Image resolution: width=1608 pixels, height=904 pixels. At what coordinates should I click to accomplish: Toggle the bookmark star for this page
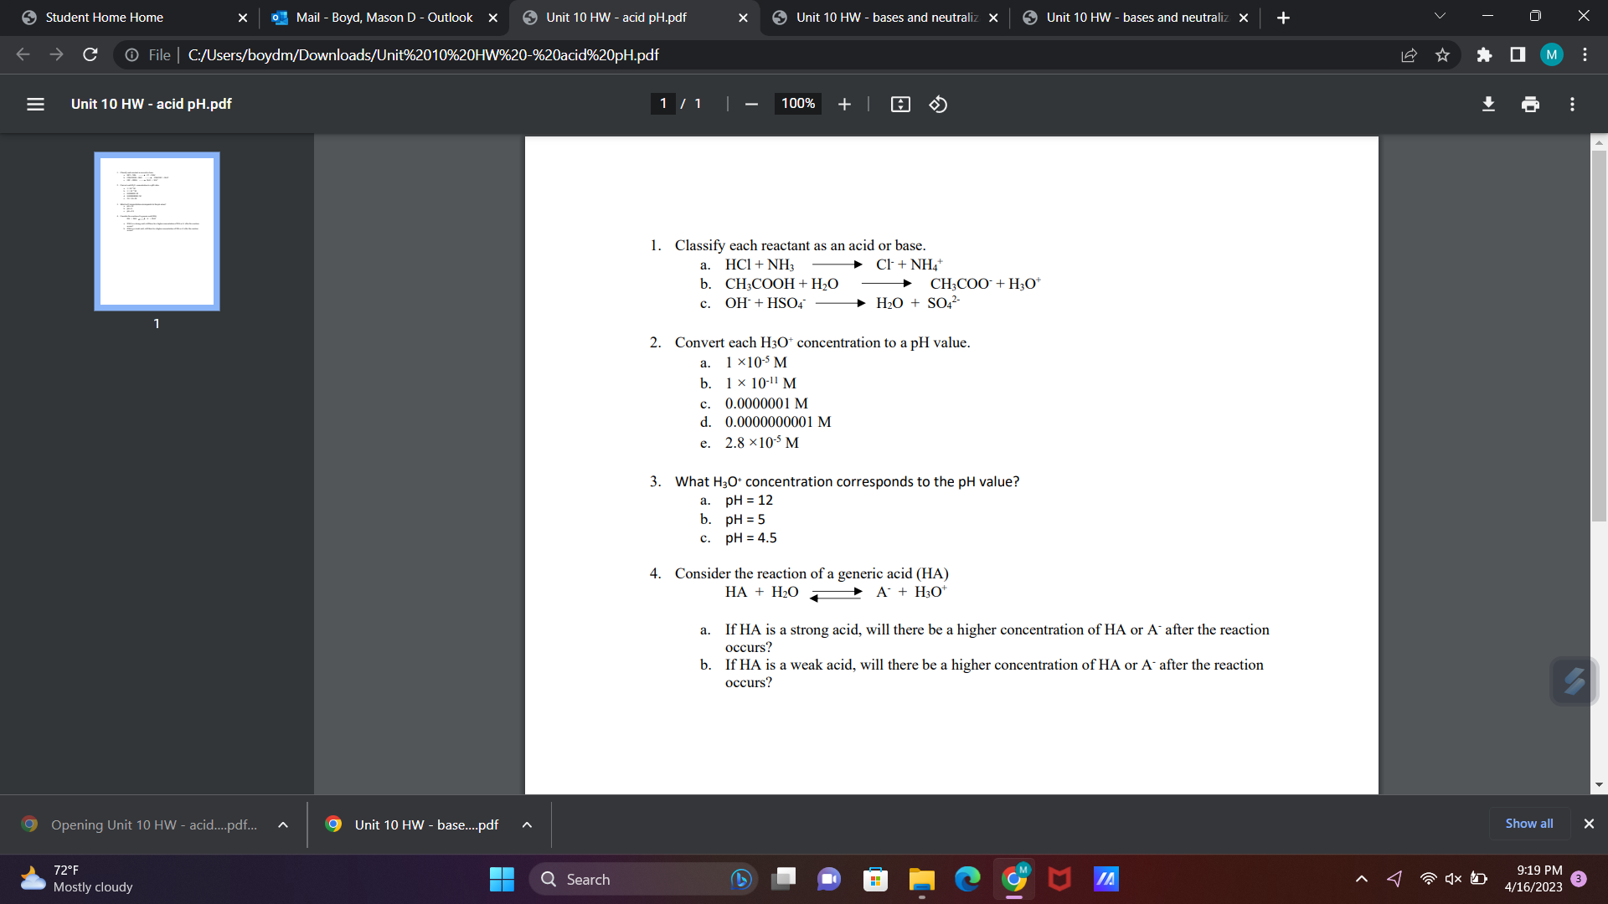tap(1443, 54)
